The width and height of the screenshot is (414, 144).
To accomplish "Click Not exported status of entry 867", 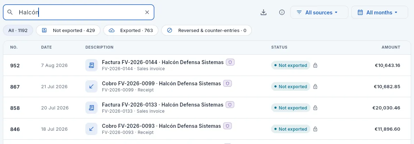I will click(x=291, y=86).
